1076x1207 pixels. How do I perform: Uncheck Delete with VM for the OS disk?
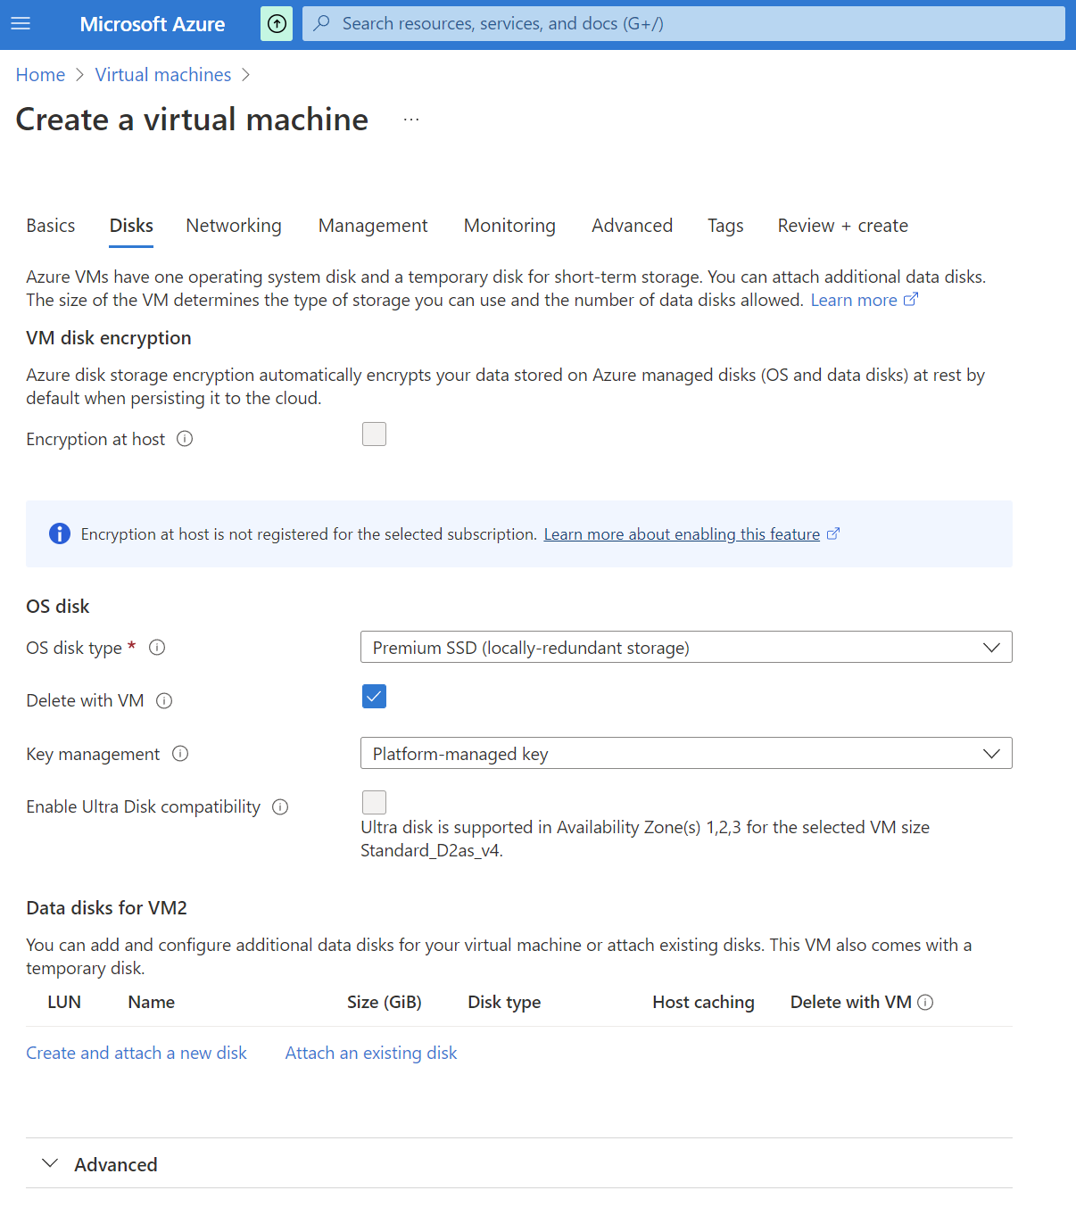(x=374, y=696)
